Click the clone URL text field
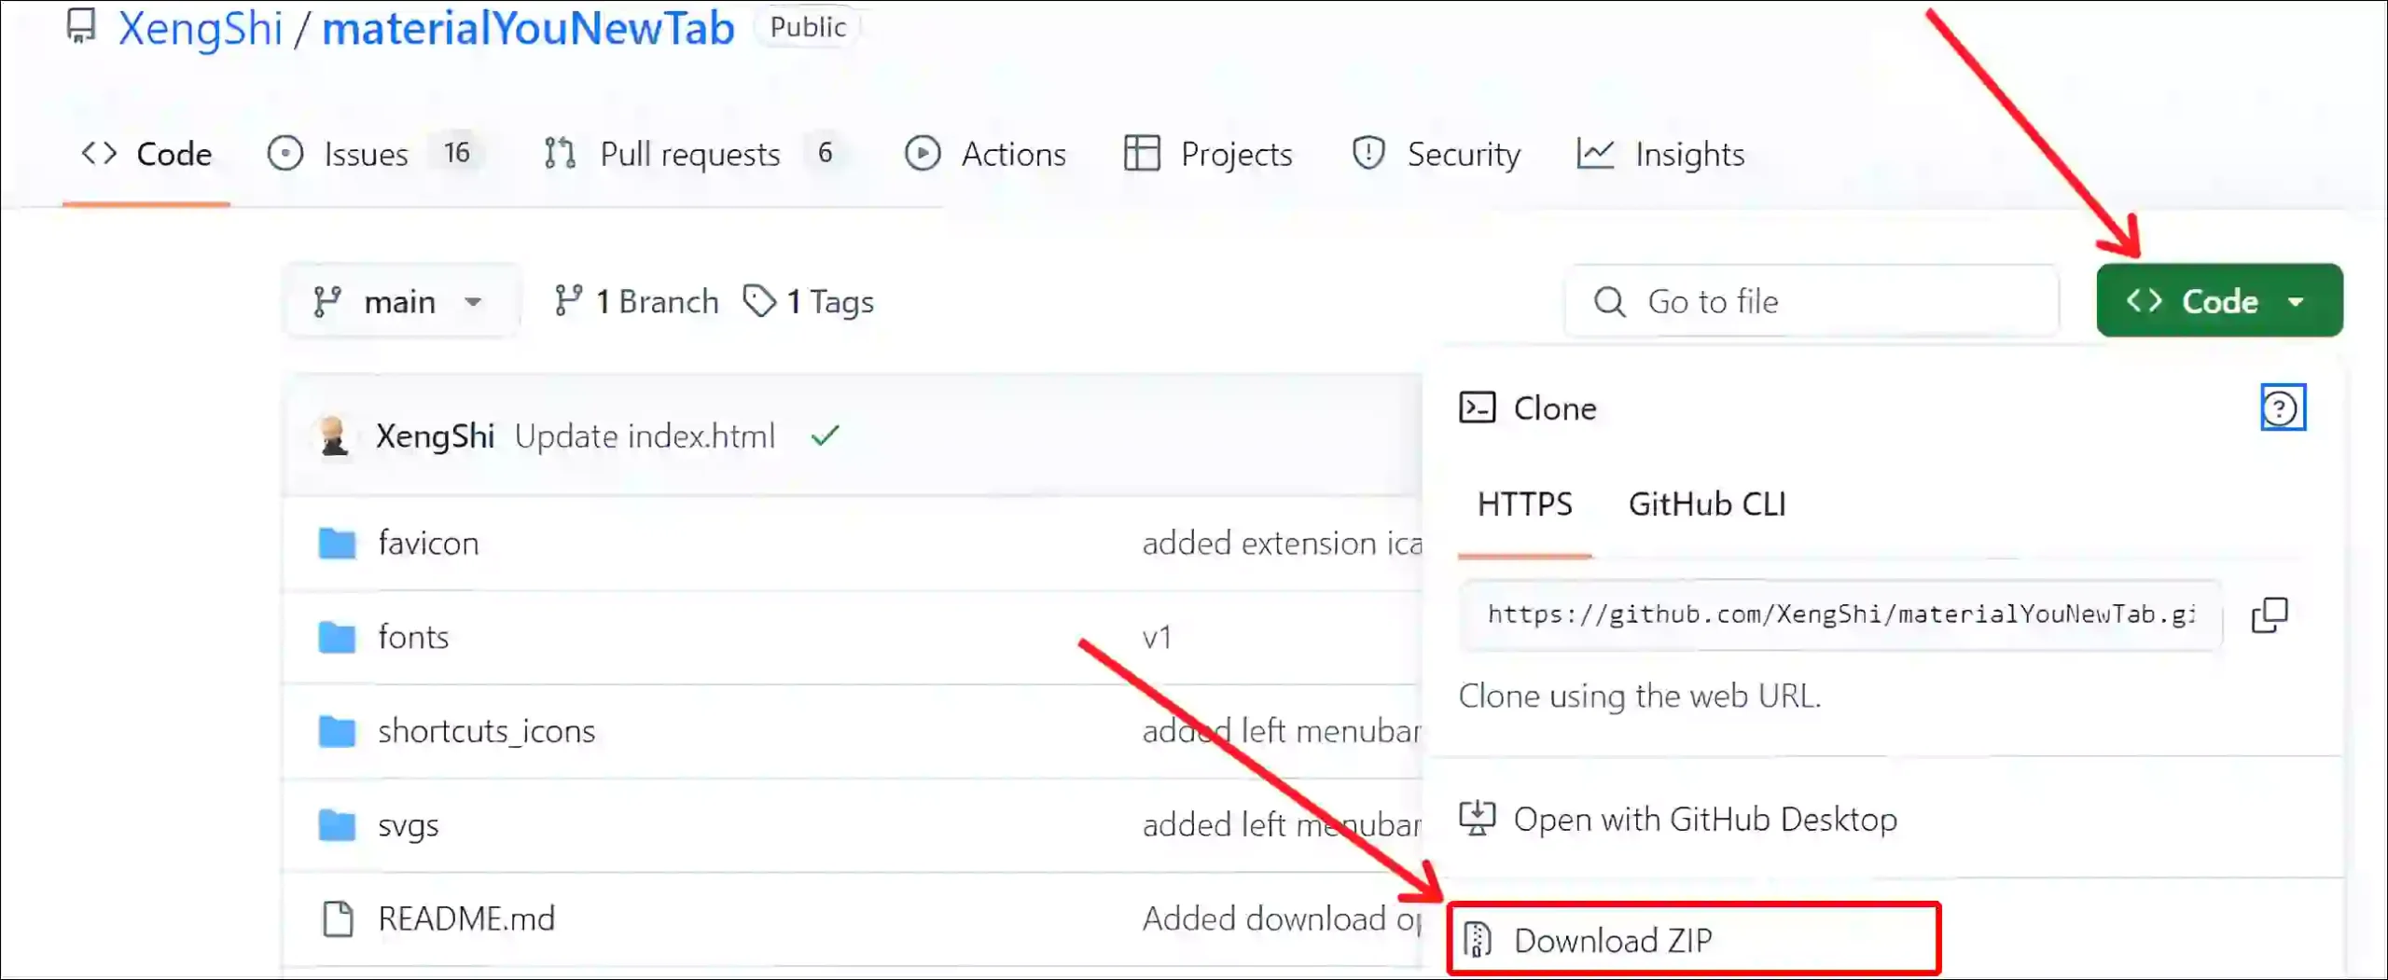 1840,614
